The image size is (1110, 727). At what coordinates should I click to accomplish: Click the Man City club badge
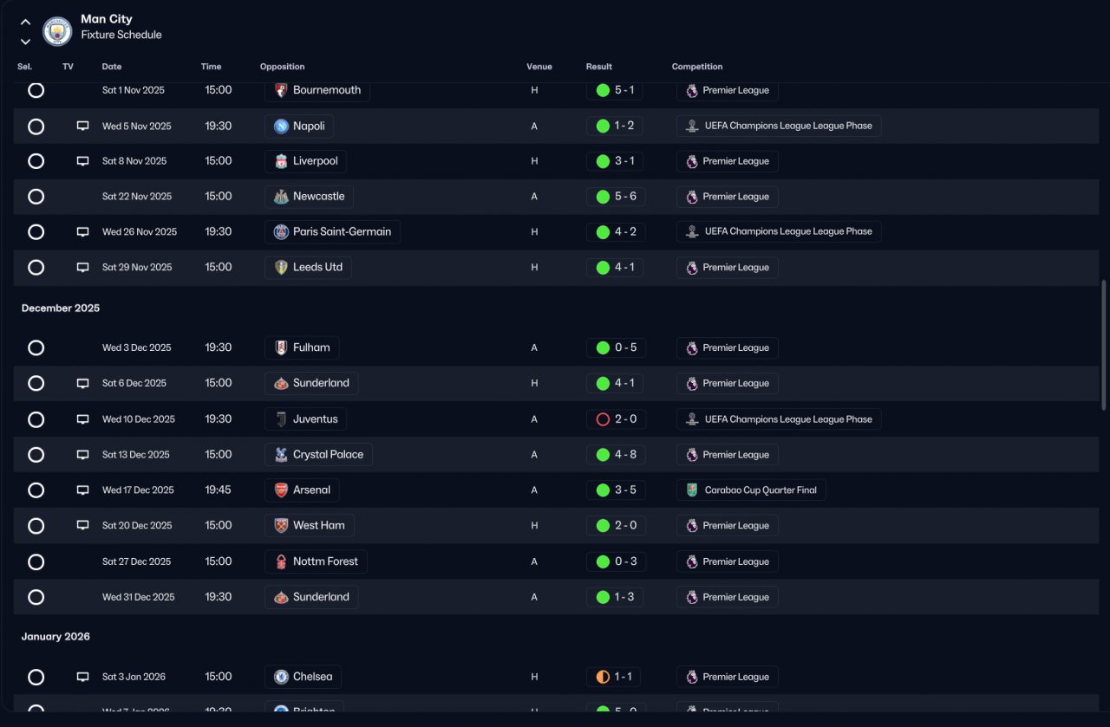click(x=58, y=32)
